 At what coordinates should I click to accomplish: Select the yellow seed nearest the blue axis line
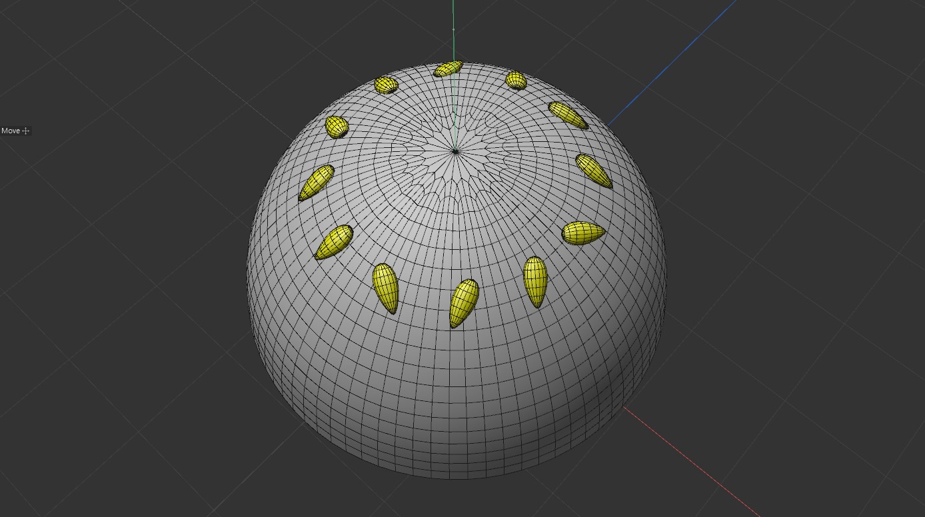tap(568, 115)
